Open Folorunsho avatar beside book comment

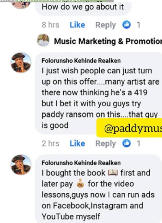tap(21, 165)
